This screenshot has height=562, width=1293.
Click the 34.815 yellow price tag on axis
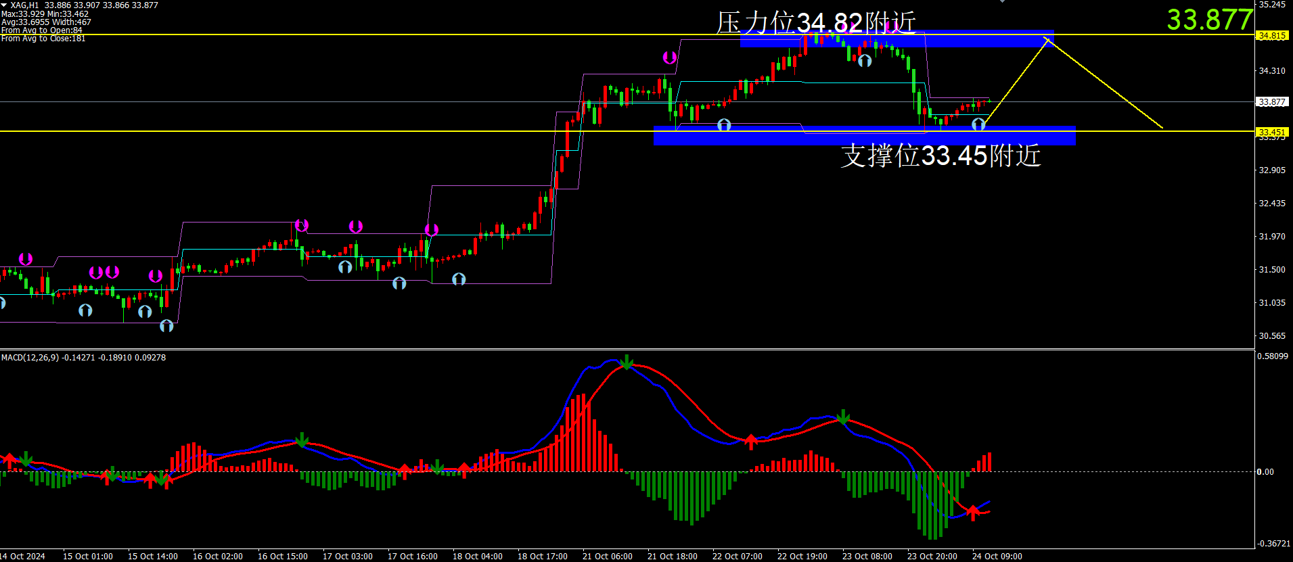click(1272, 35)
